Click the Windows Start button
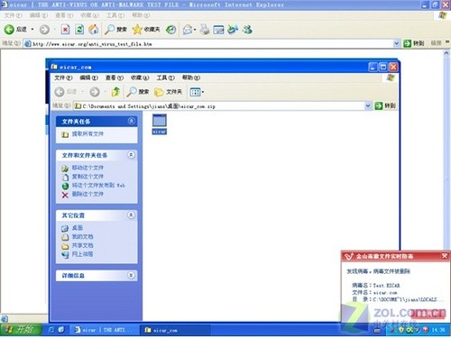The width and height of the screenshot is (451, 338). point(21,329)
